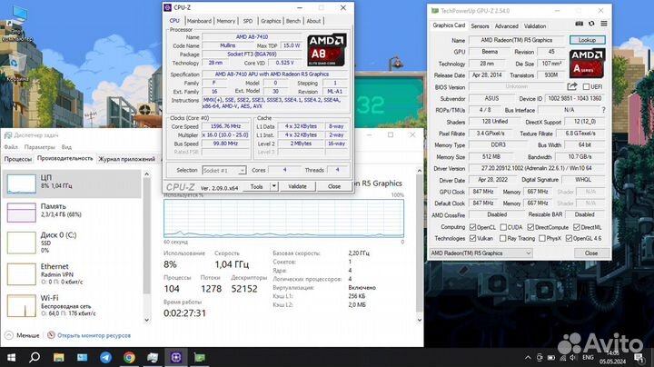Toggle the DirectML checkbox
Screen dimensions: 654x367
click(x=577, y=227)
